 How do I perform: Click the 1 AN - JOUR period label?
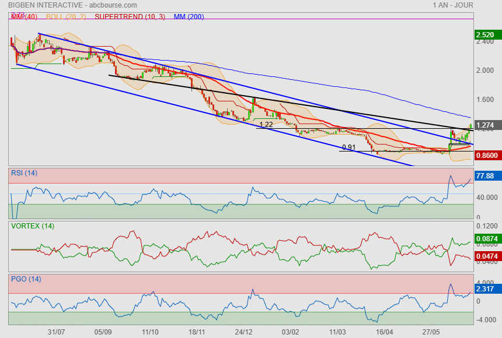(x=453, y=5)
